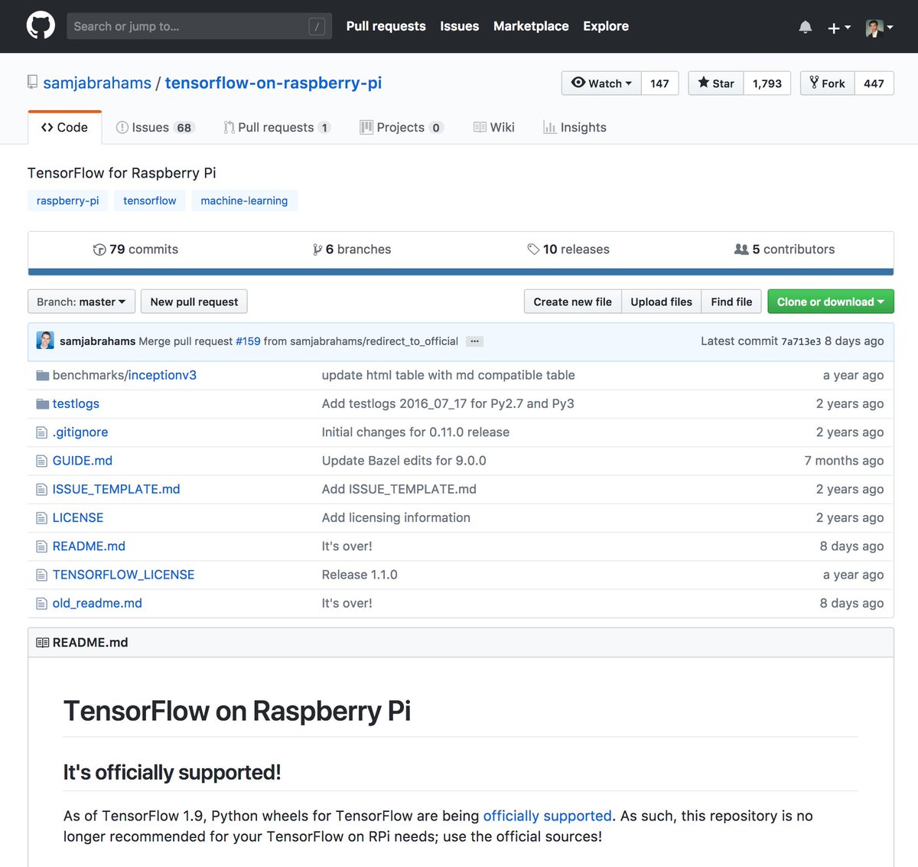The image size is (918, 867).
Task: Switch to the Issues tab
Action: [155, 127]
